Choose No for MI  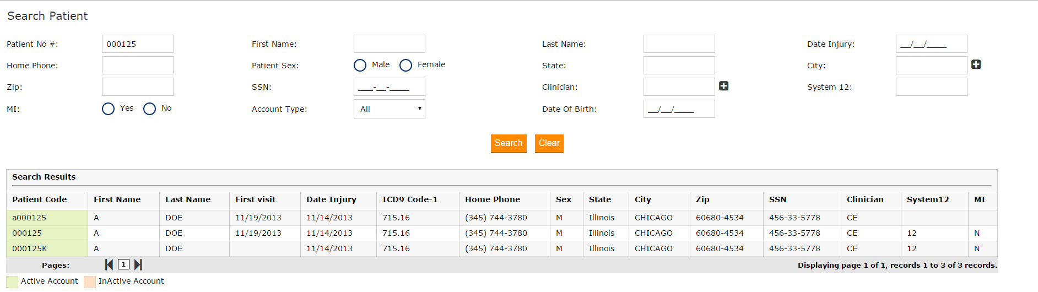click(149, 109)
